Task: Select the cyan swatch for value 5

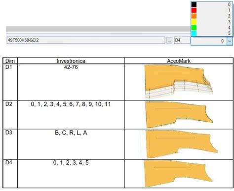Action: pyautogui.click(x=194, y=33)
